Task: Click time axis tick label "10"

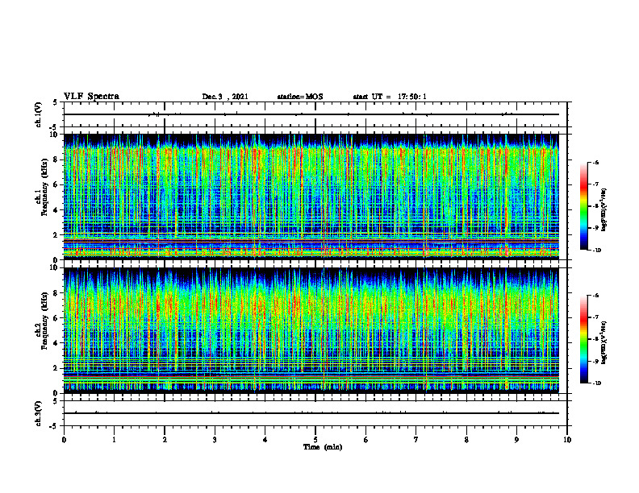Action: tap(567, 440)
